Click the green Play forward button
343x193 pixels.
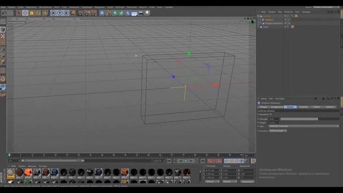click(186, 161)
